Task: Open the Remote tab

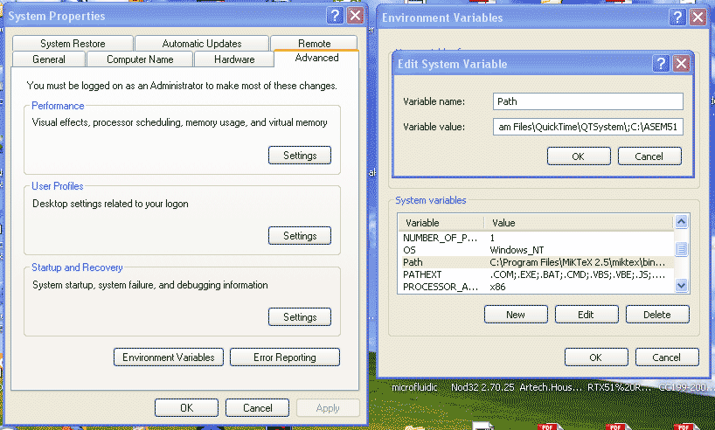Action: point(314,43)
